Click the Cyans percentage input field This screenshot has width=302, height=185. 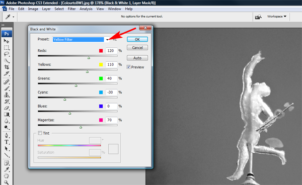[x=111, y=92]
